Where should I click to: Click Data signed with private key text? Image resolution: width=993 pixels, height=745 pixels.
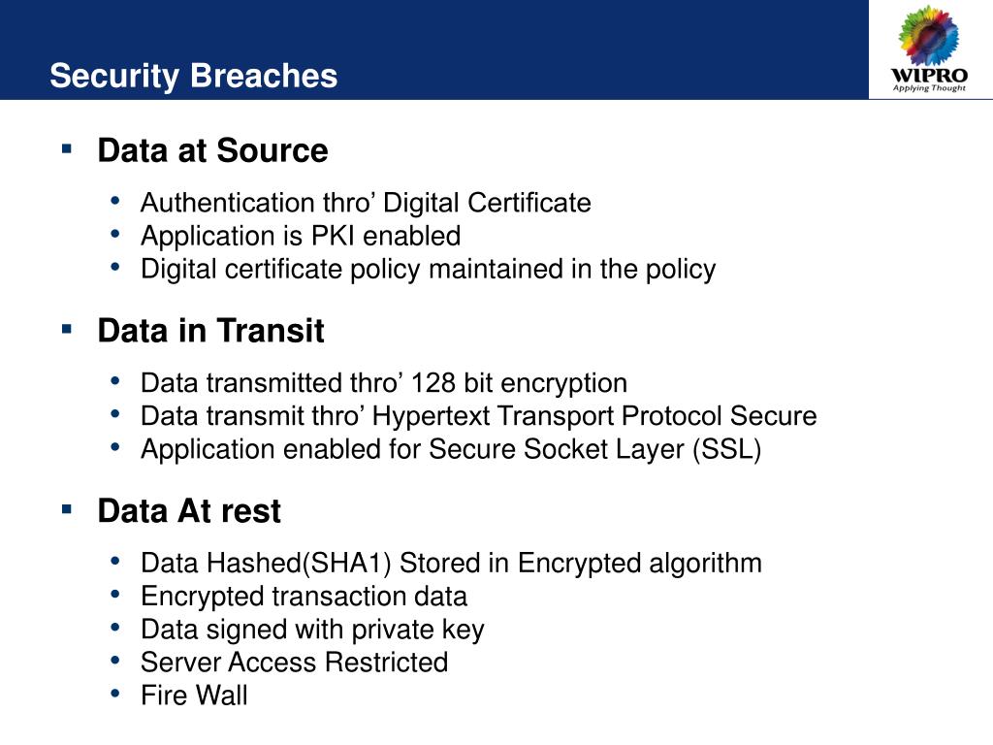pos(312,630)
